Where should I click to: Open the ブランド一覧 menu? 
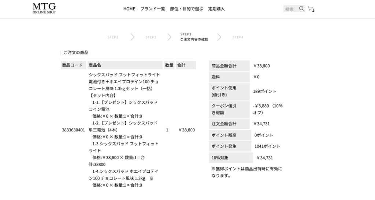(153, 9)
